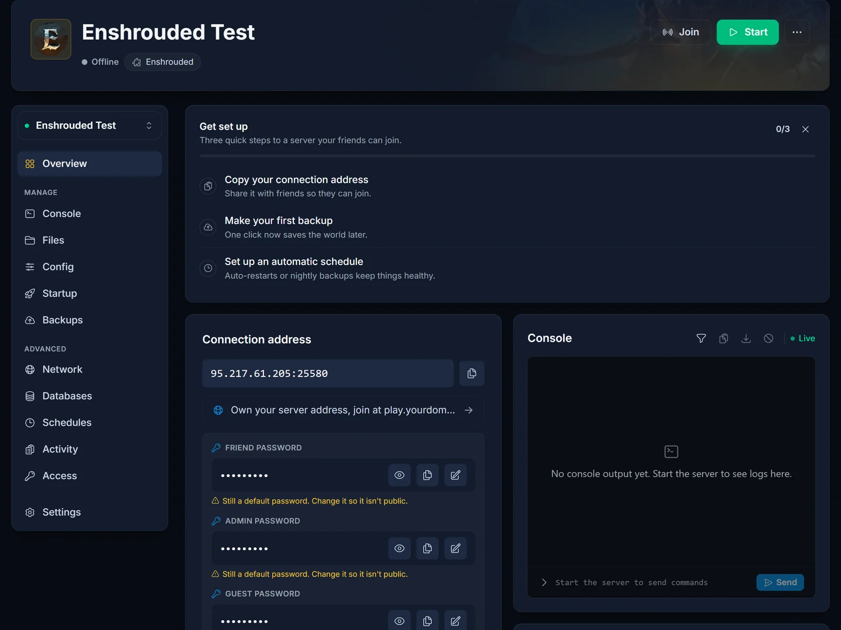Copy the admin password
The image size is (841, 630).
coord(427,548)
